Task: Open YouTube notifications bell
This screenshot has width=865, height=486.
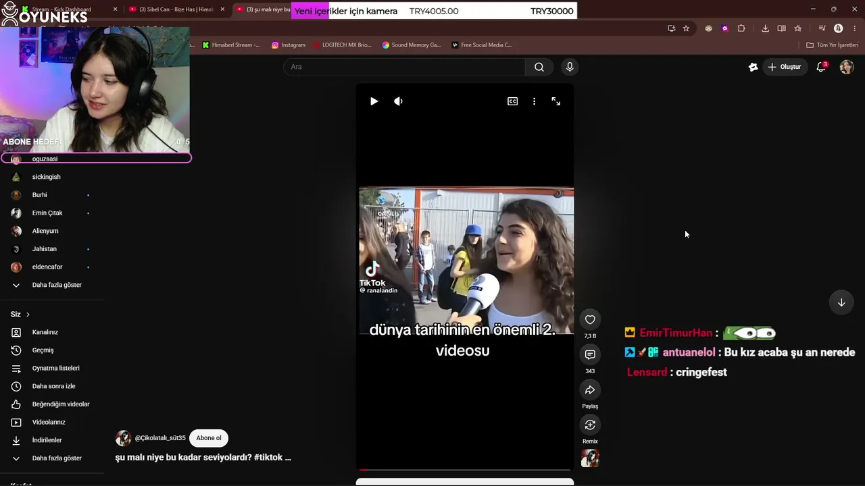Action: click(x=821, y=67)
